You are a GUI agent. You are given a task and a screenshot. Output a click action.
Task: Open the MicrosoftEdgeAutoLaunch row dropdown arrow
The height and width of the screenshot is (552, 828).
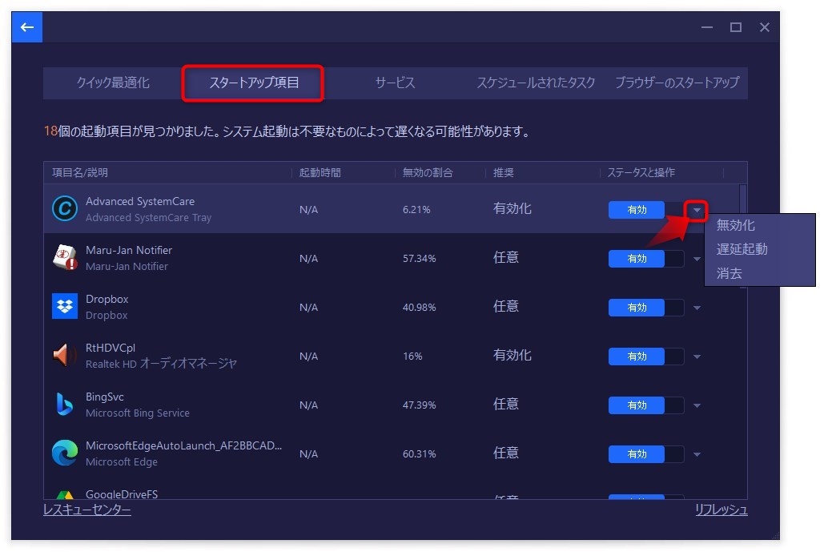(x=697, y=454)
